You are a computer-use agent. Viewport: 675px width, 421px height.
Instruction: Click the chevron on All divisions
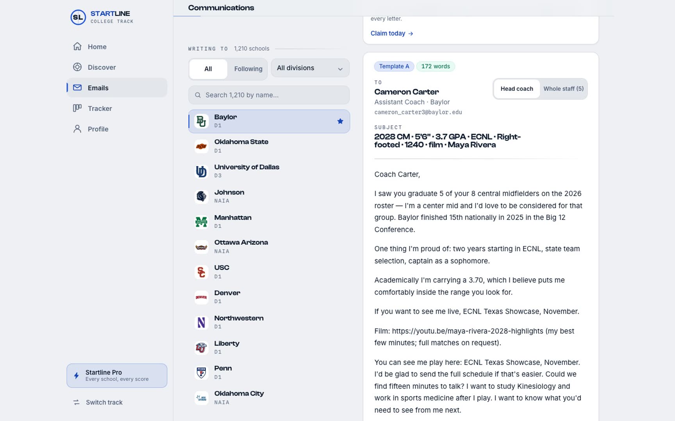[340, 69]
